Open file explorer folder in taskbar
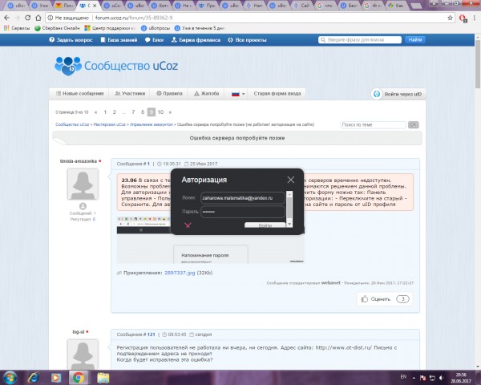Image resolution: width=481 pixels, height=385 pixels. click(103, 378)
